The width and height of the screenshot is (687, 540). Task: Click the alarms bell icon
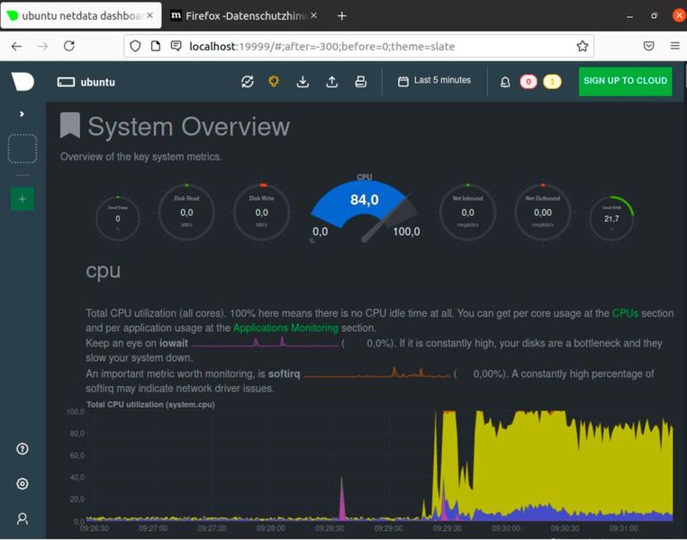(x=505, y=82)
